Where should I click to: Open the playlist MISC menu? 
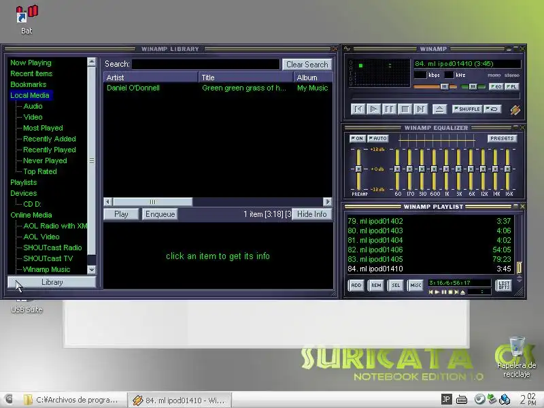click(415, 286)
